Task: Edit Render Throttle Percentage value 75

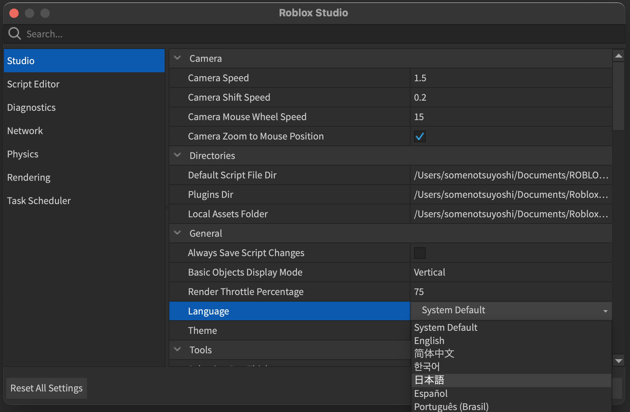Action: [x=511, y=292]
